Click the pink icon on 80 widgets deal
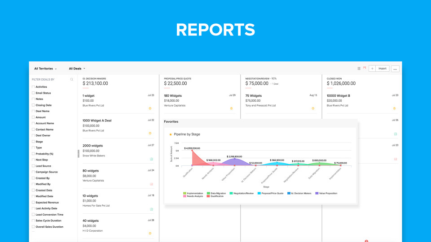This screenshot has width=431, height=242. coord(151,184)
